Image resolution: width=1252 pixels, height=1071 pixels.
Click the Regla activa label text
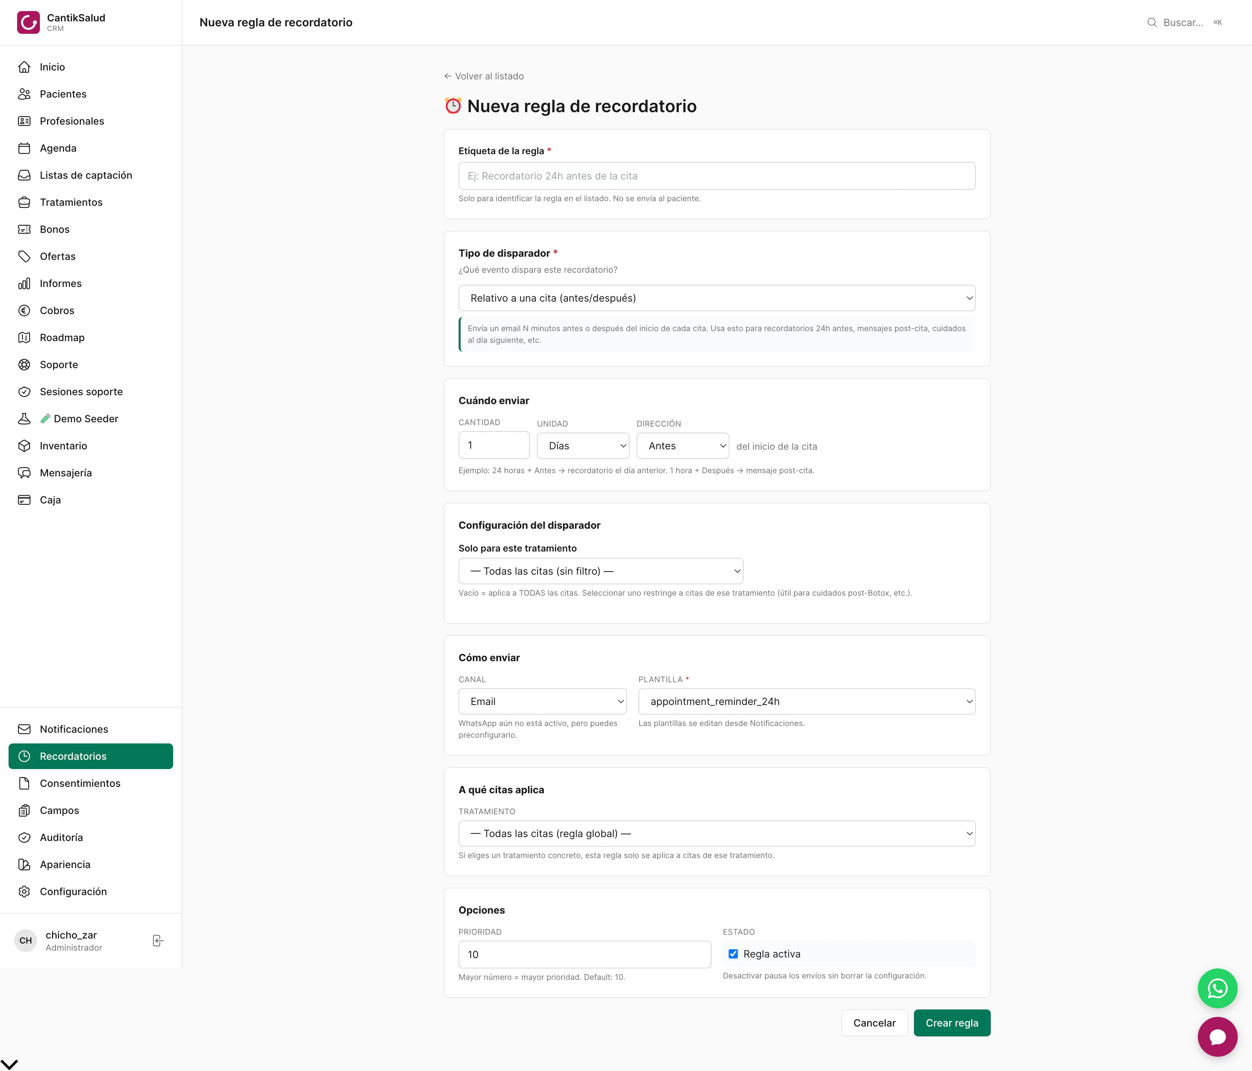pos(772,954)
